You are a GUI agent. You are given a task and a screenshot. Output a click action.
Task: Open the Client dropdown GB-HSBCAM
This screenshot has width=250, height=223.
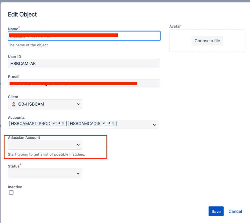[45, 104]
